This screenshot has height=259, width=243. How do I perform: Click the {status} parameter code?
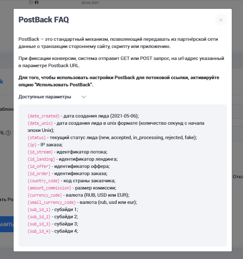[36, 137]
